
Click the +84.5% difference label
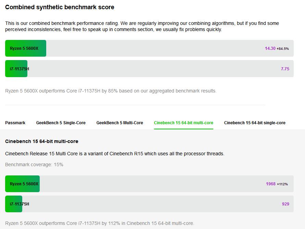pyautogui.click(x=283, y=49)
